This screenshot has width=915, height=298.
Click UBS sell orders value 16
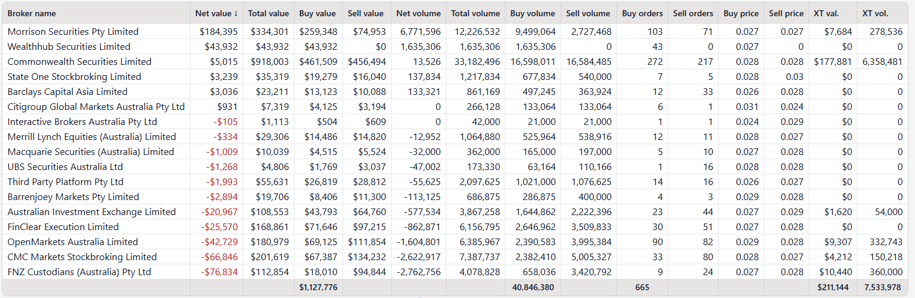pos(708,166)
